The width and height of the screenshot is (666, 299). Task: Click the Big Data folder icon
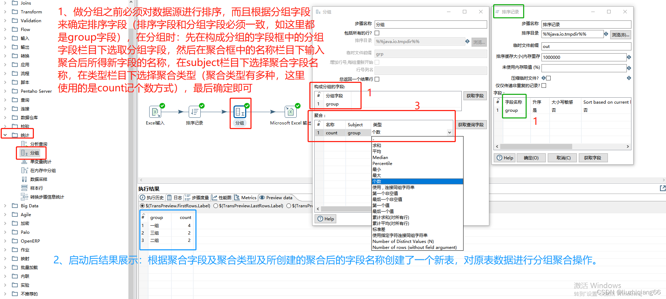pyautogui.click(x=15, y=206)
